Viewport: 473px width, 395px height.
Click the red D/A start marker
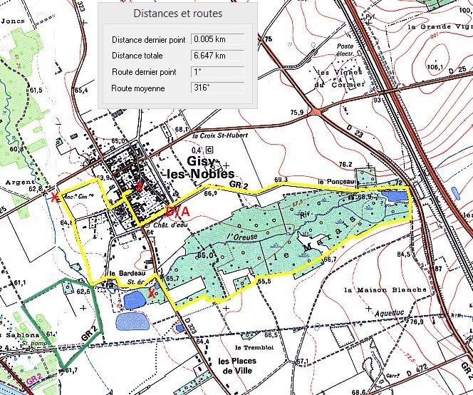tap(178, 212)
